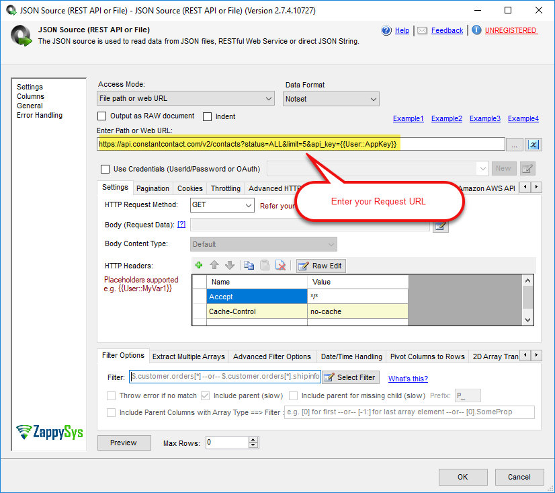The width and height of the screenshot is (555, 493).
Task: Select the Cache-Control header name cell
Action: [257, 311]
